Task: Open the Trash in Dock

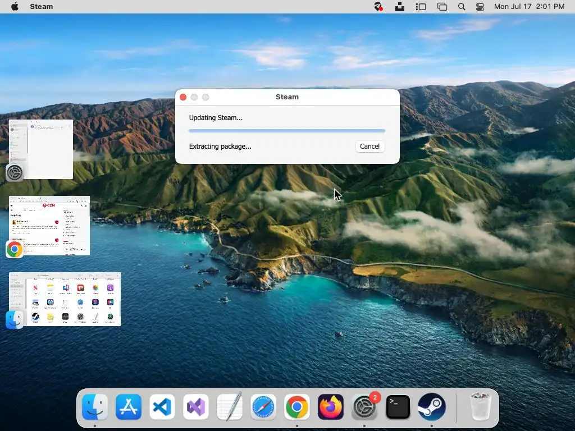Action: (x=481, y=406)
